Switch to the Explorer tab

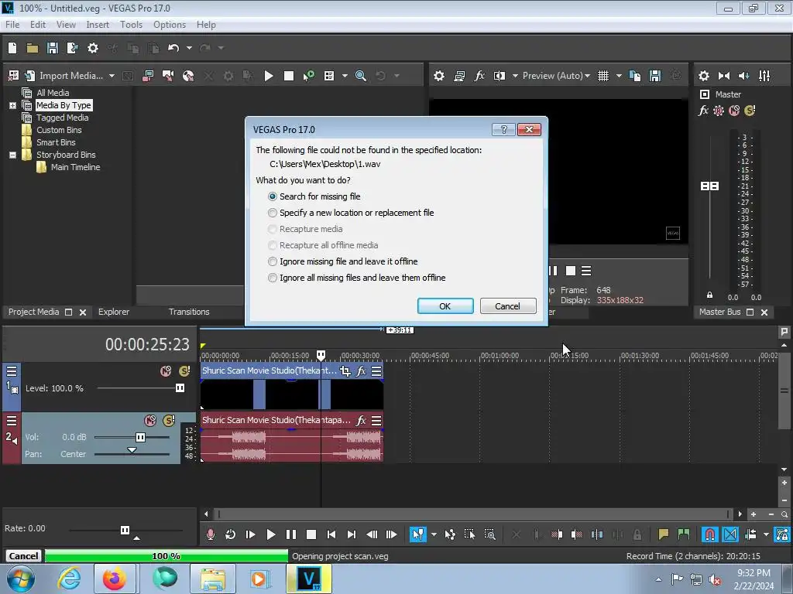(114, 312)
